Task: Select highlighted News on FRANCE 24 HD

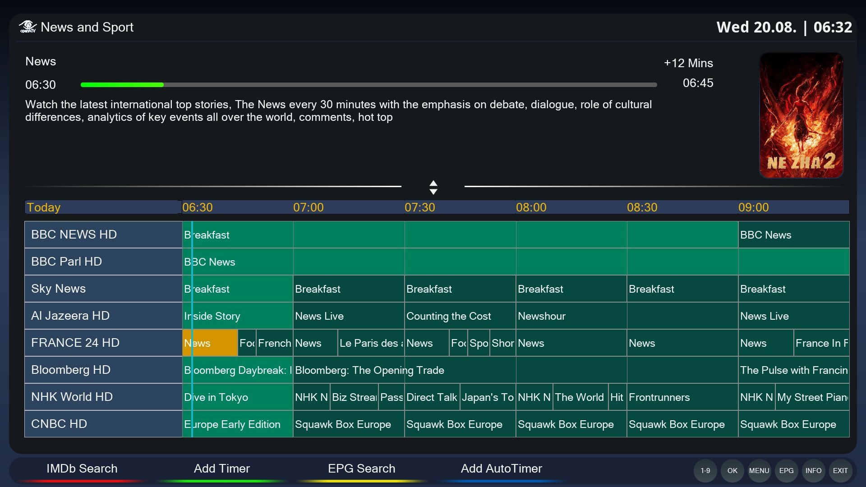Action: (210, 343)
